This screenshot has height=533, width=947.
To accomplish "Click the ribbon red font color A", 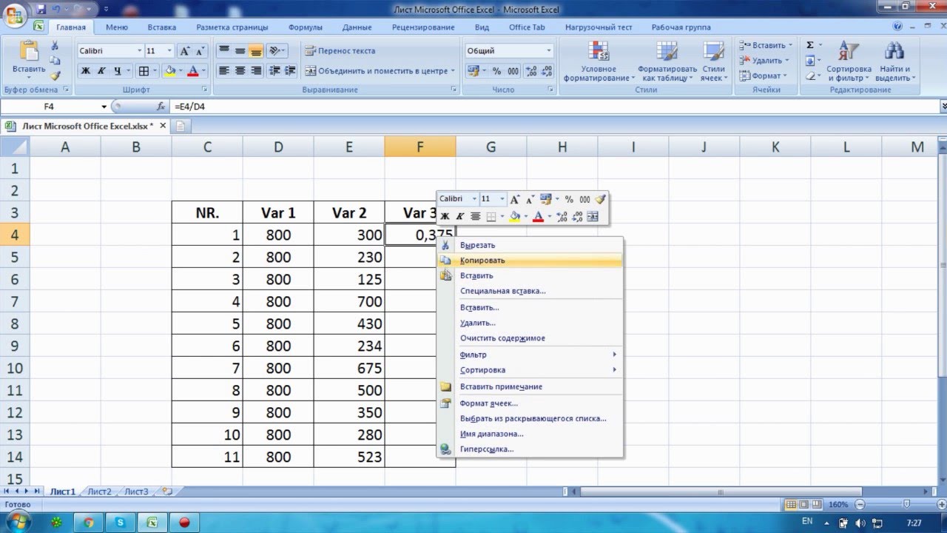I will pyautogui.click(x=193, y=71).
